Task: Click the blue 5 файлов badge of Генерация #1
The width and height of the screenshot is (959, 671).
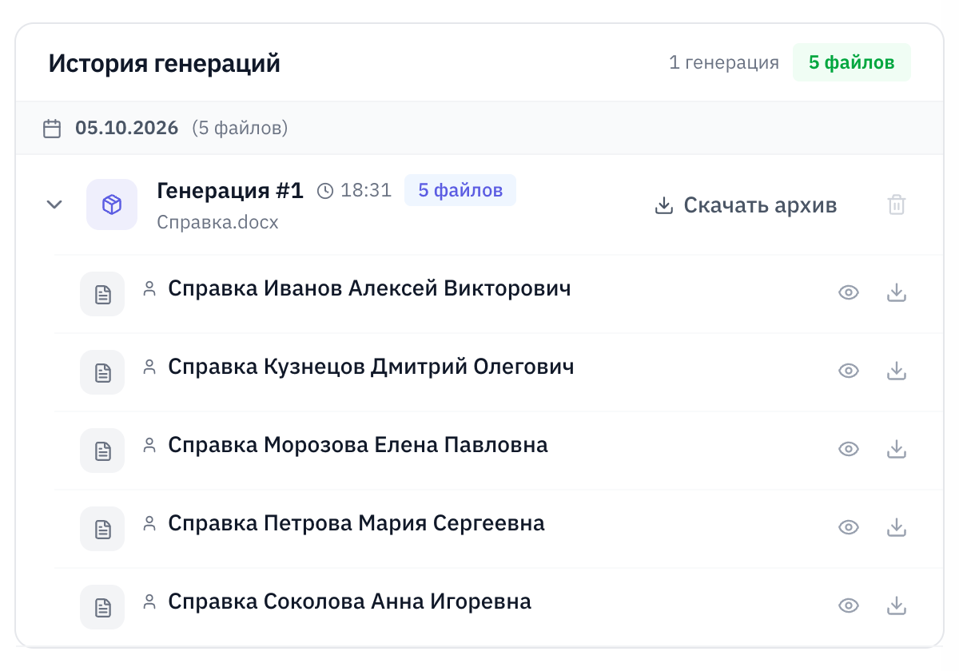Action: [460, 190]
